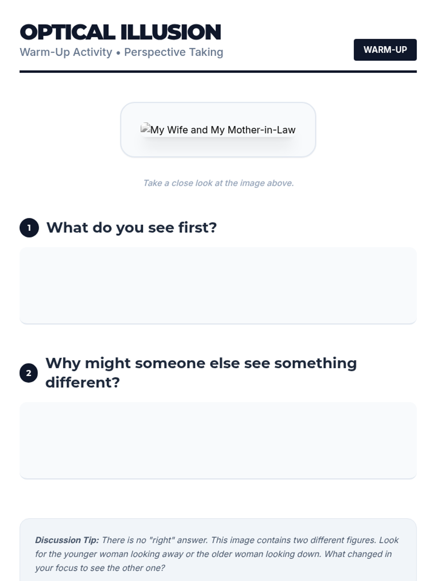Click the "Take a close look" caption
The image size is (436, 581).
point(218,183)
